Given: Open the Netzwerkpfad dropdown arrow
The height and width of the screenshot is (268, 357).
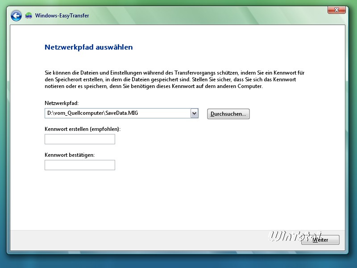Looking at the screenshot, I should tap(194, 113).
